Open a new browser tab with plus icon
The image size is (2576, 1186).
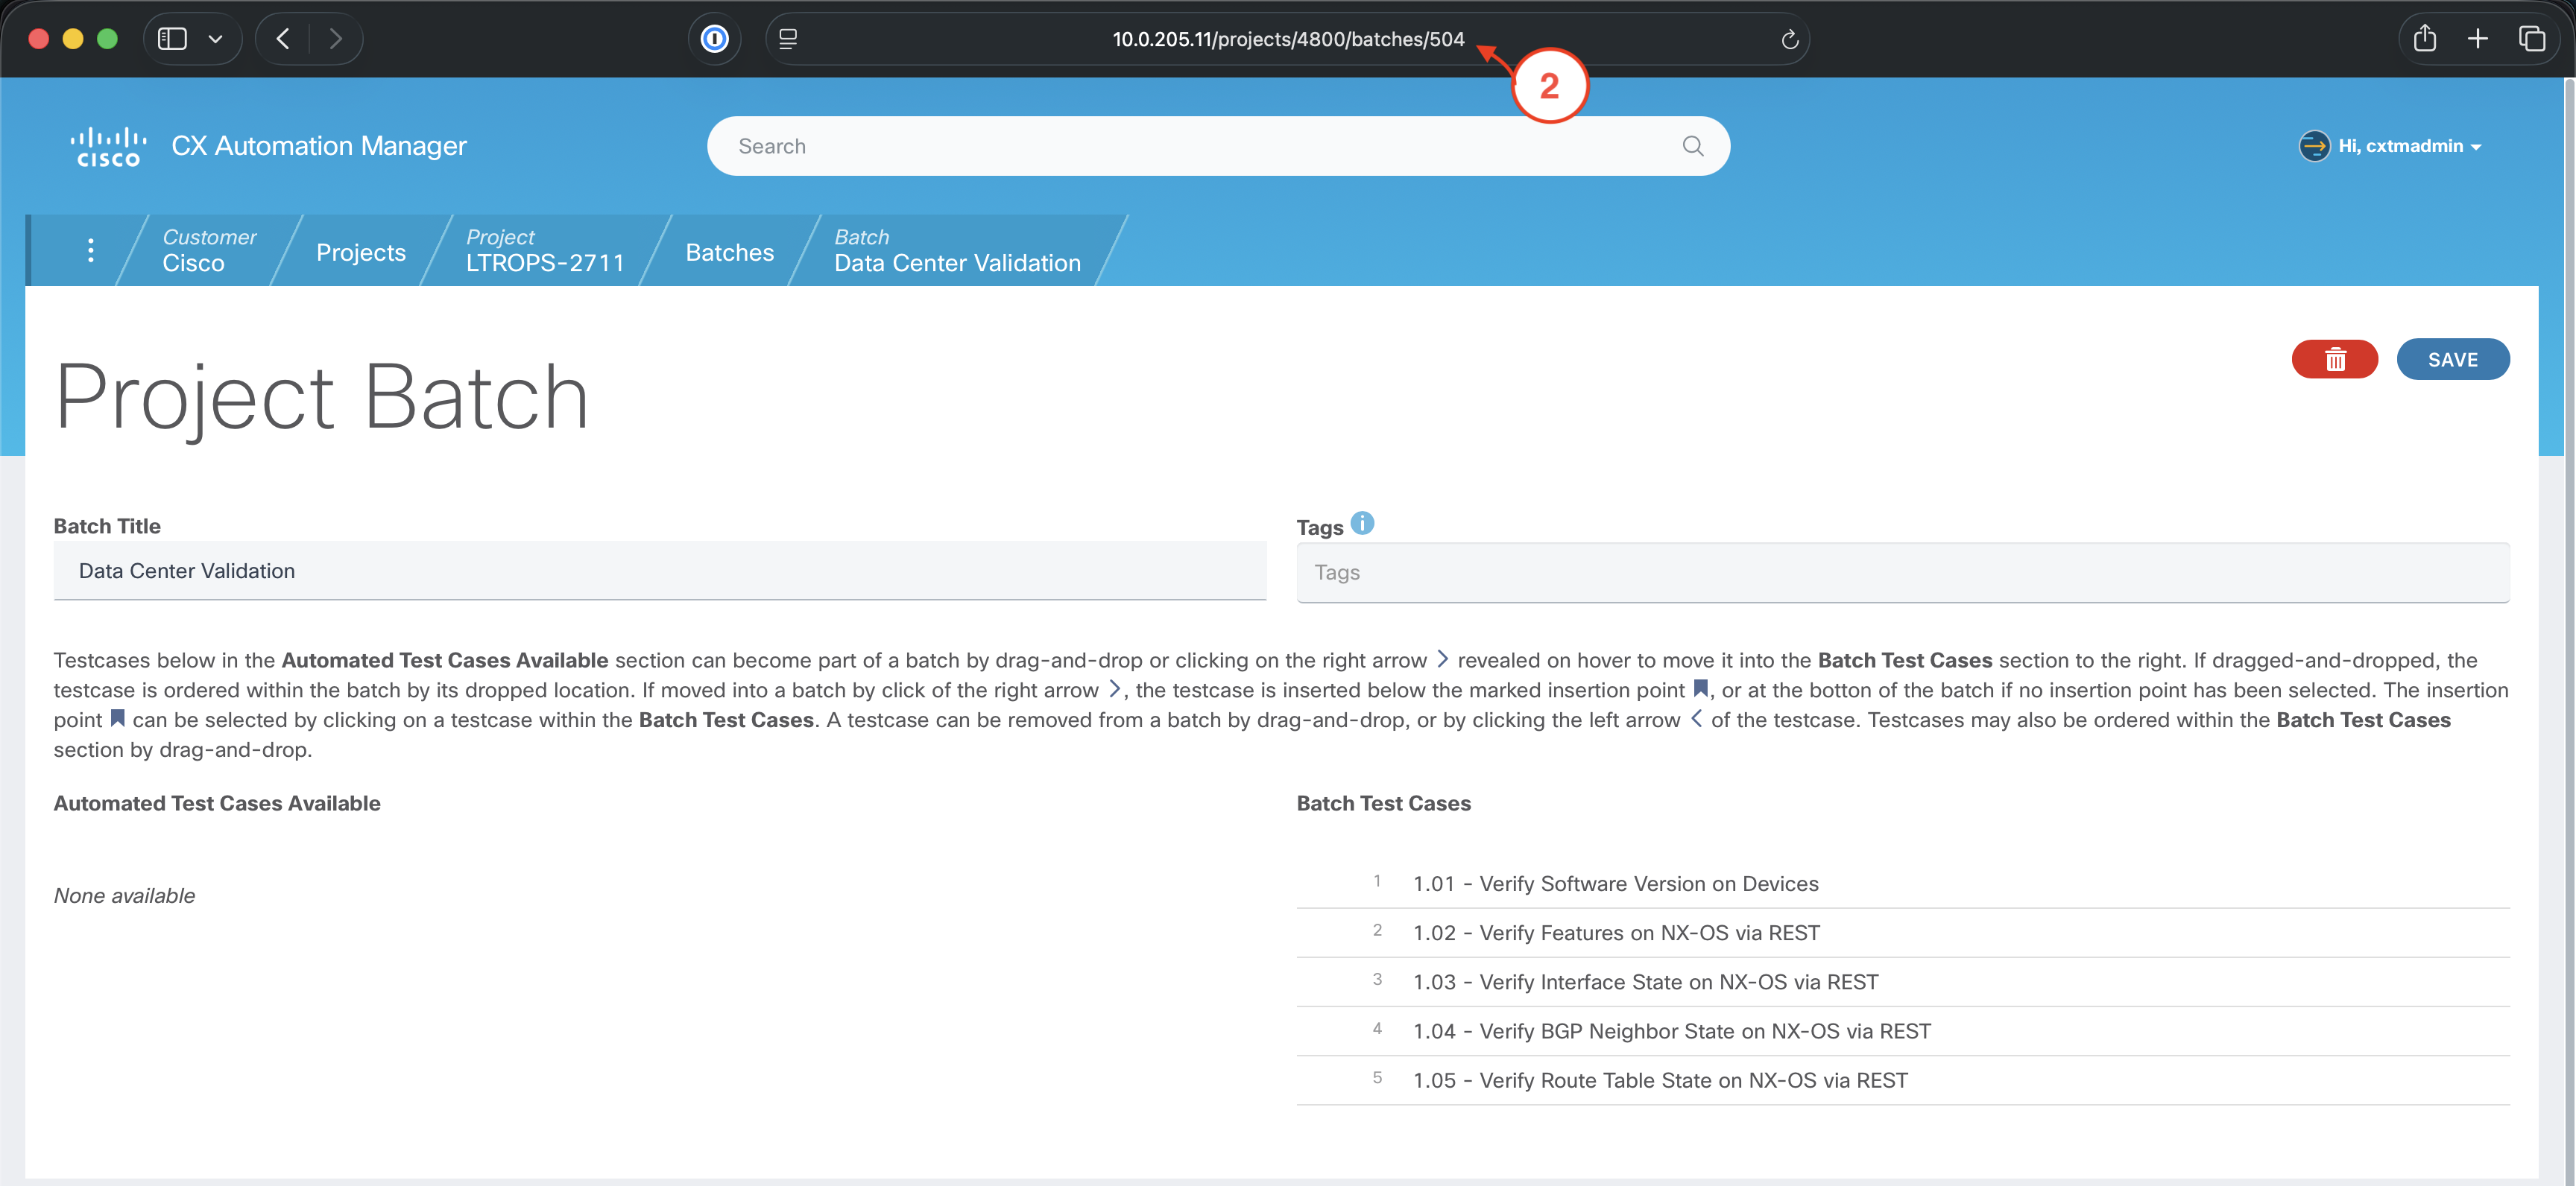point(2477,39)
